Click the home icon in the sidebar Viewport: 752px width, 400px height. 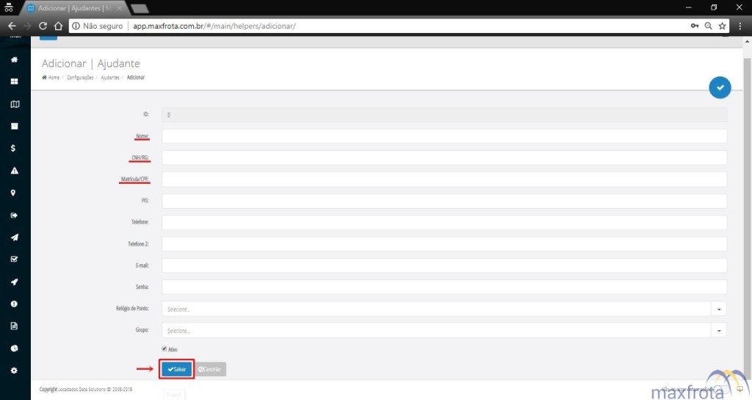(x=14, y=60)
